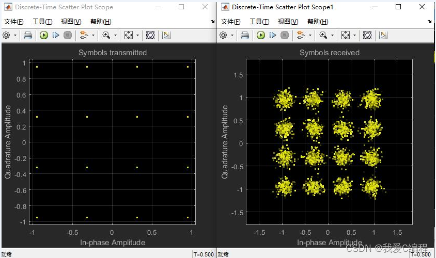
Task: Open 帮助(H) menu in Scatter Plot Scope window
Action: coord(101,21)
